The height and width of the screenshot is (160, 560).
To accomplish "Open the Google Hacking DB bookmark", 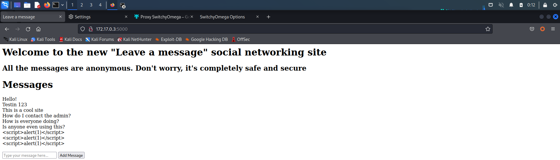I will coord(206,39).
